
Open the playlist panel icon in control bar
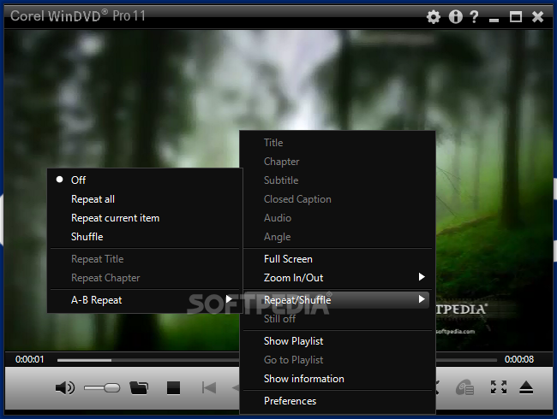[464, 387]
